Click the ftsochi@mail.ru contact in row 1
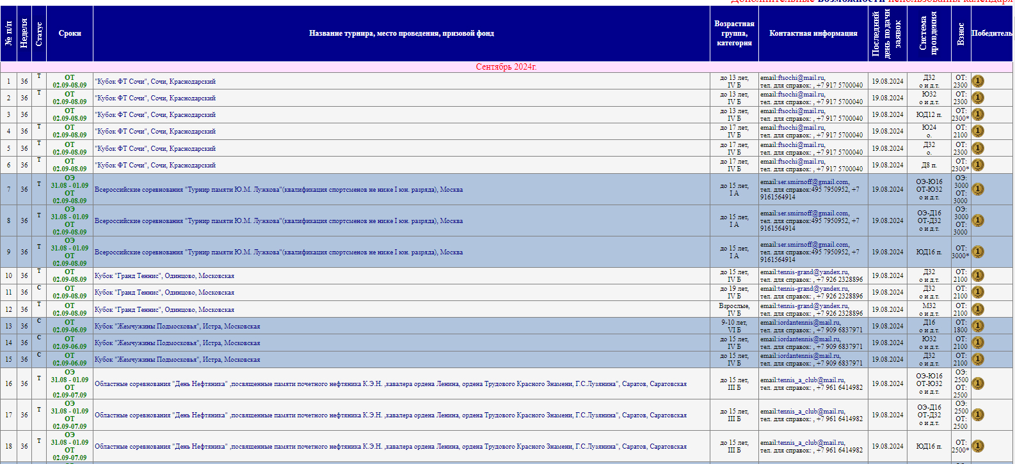 [x=801, y=77]
